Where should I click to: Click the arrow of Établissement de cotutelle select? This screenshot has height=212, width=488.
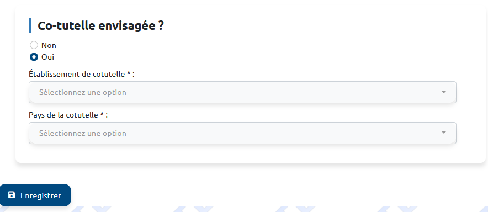point(444,92)
